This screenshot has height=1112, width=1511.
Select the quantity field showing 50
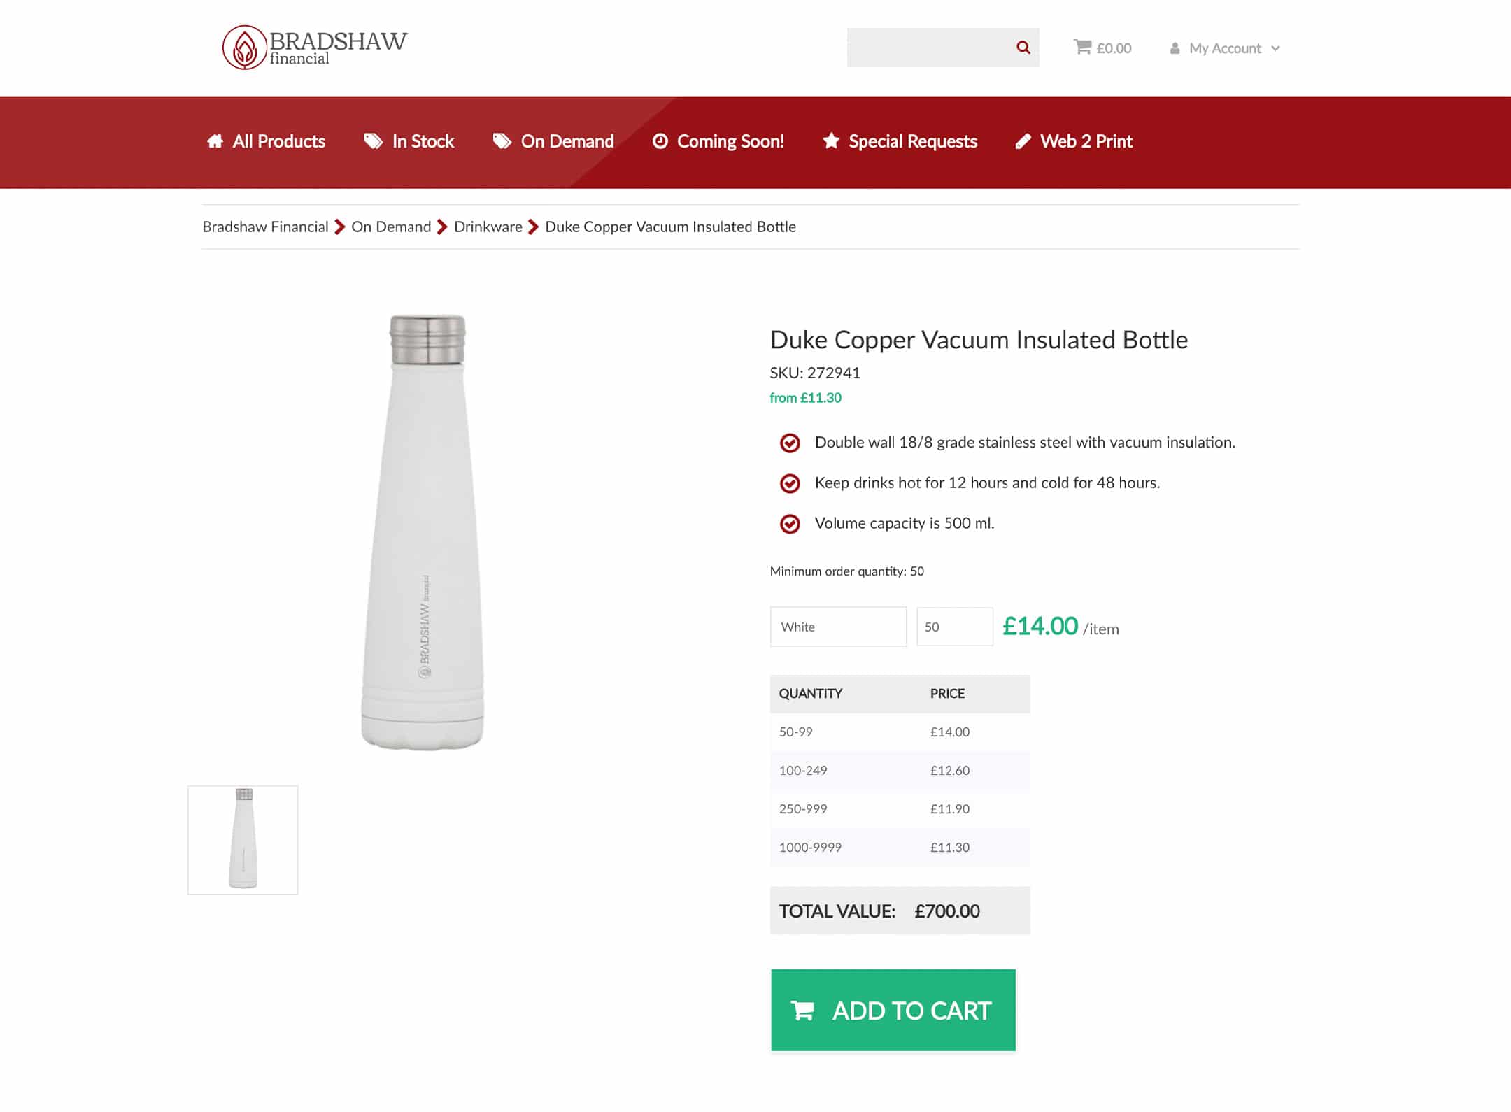[x=954, y=627]
